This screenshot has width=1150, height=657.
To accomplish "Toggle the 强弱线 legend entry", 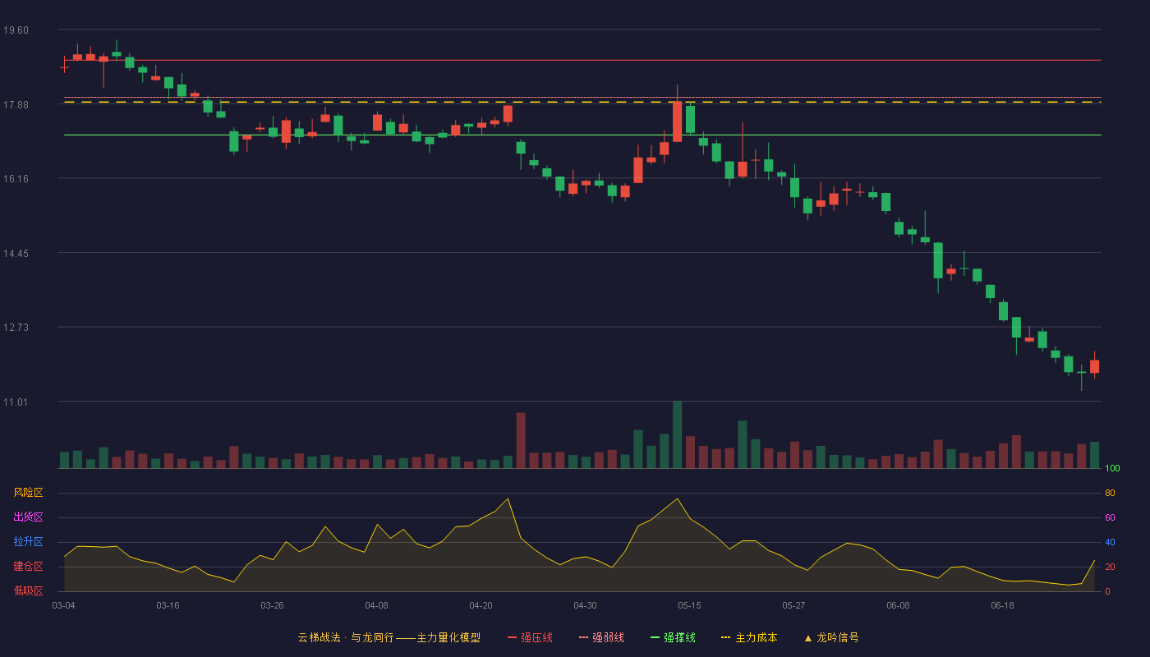I will click(x=601, y=637).
